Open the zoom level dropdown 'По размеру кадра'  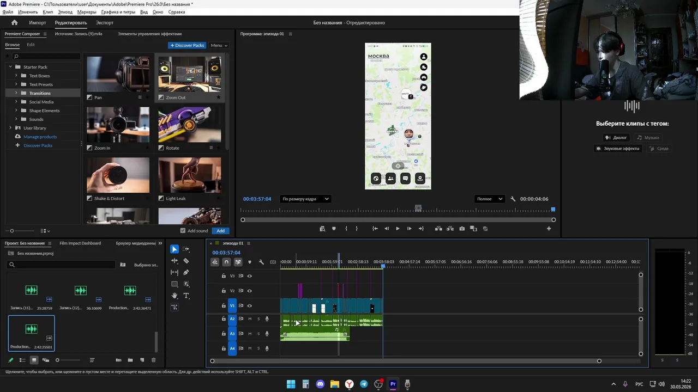pyautogui.click(x=305, y=199)
